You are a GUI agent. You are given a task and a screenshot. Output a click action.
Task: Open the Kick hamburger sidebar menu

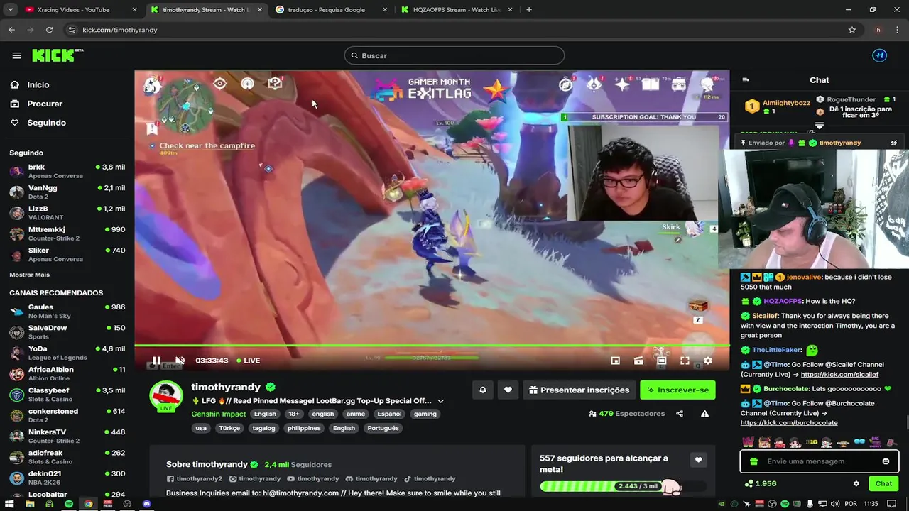tap(16, 55)
